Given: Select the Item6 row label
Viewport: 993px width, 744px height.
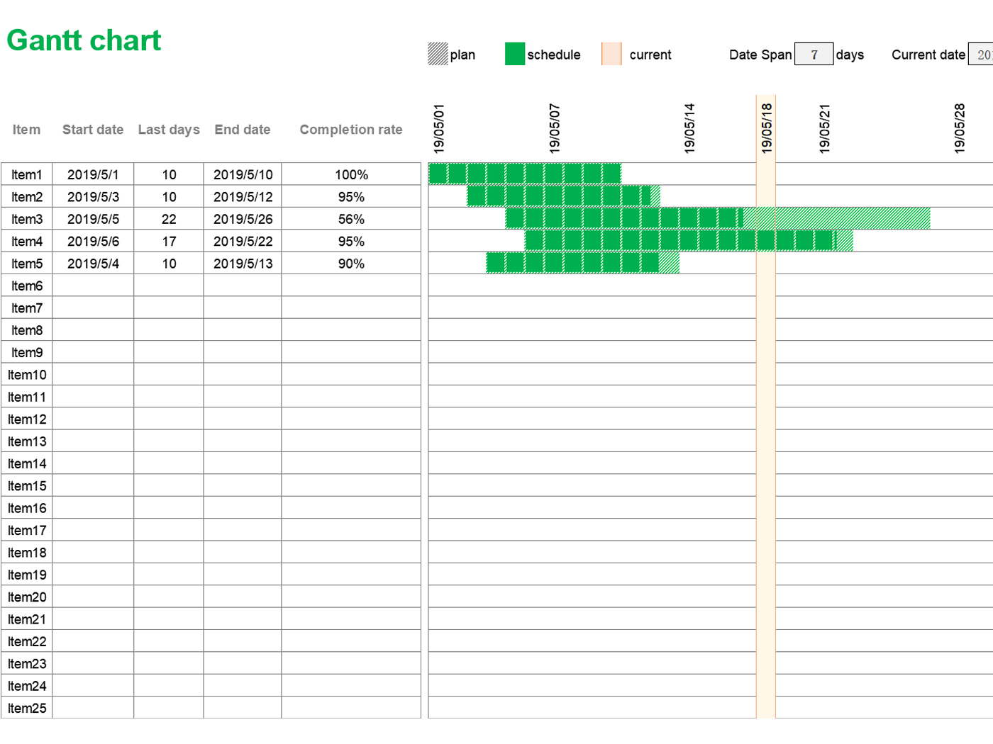Looking at the screenshot, I should click(x=26, y=286).
